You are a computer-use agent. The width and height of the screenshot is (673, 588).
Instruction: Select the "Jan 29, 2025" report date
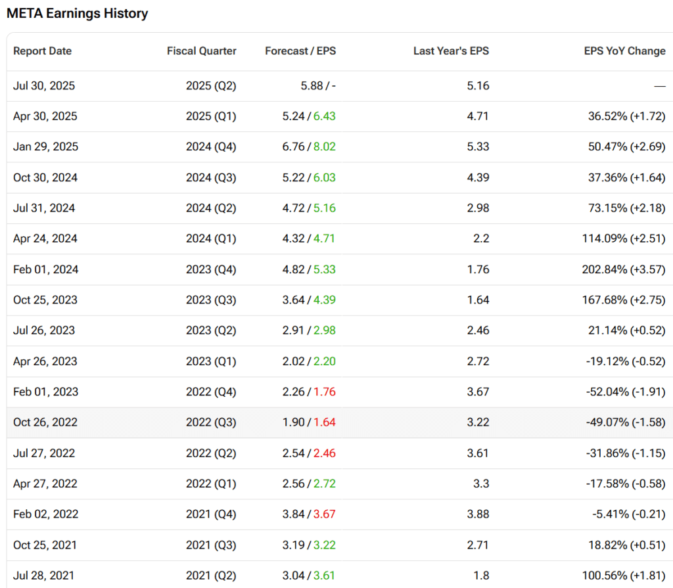(46, 147)
